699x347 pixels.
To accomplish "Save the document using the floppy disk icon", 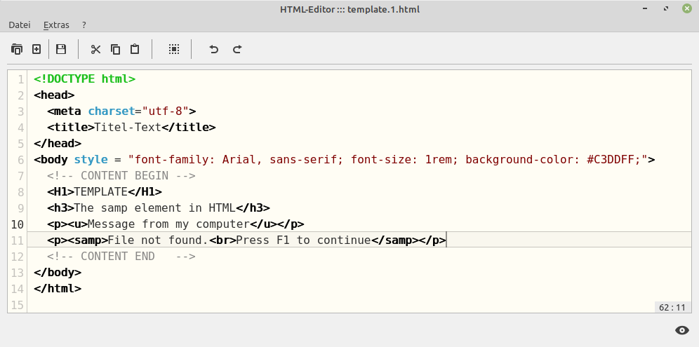I will (x=61, y=49).
